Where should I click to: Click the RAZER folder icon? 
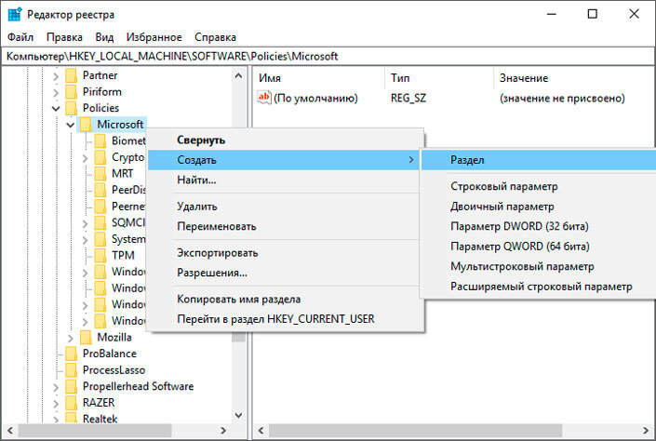[72, 403]
